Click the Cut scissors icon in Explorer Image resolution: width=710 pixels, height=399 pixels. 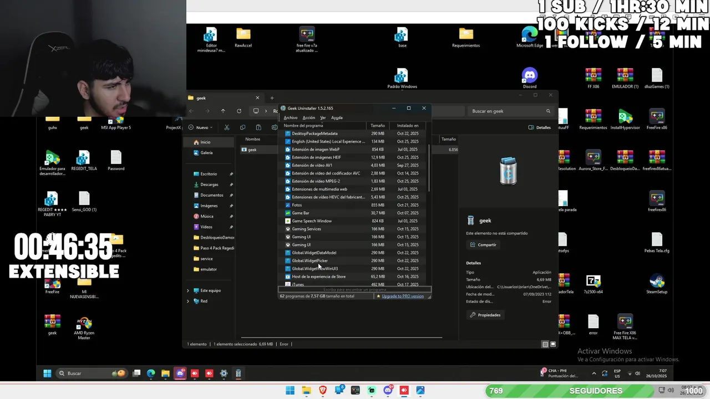(x=227, y=127)
